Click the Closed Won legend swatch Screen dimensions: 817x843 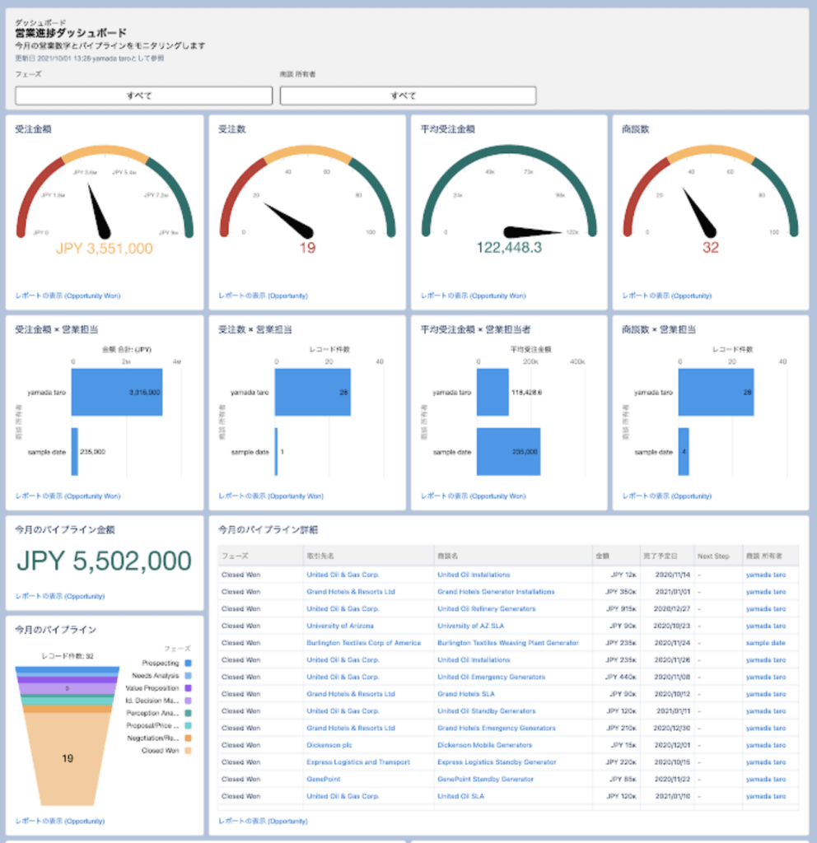pyautogui.click(x=189, y=751)
